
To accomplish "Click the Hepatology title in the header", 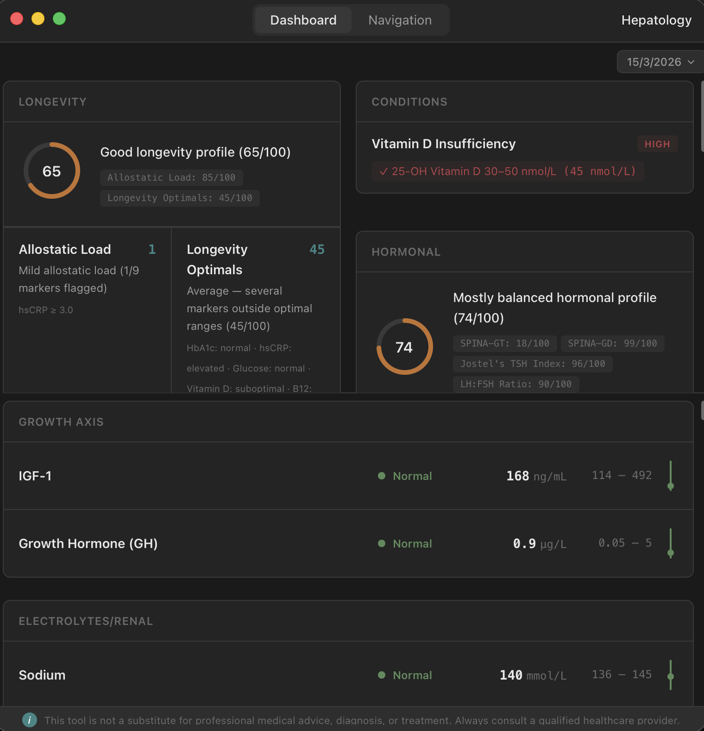I will 656,20.
